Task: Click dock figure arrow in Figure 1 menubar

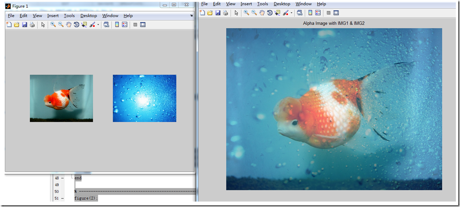Action: point(191,15)
